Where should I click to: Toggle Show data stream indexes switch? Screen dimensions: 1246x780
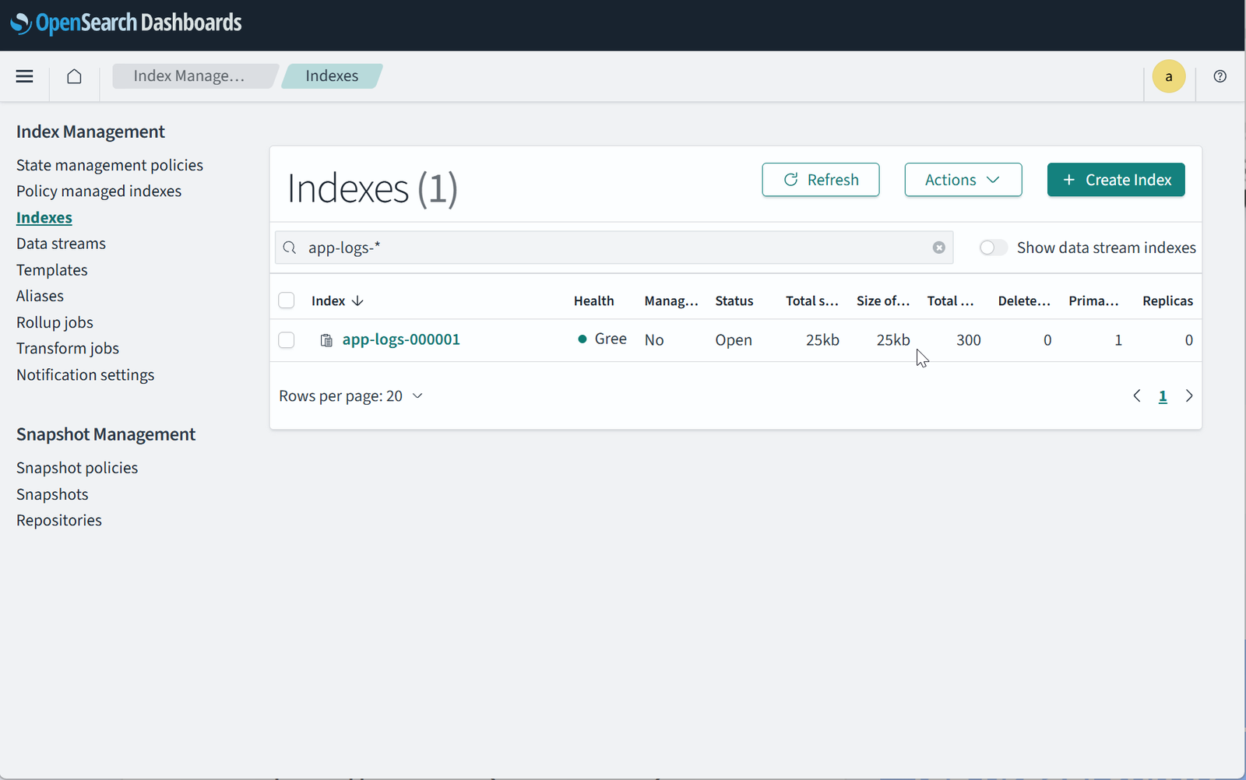pyautogui.click(x=993, y=248)
